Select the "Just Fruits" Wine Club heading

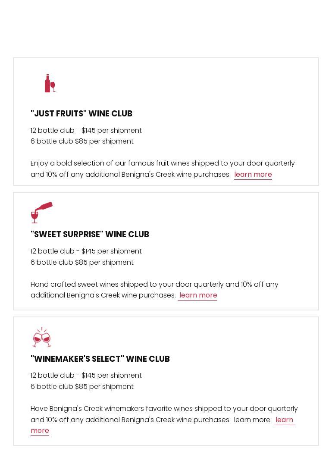coord(81,113)
